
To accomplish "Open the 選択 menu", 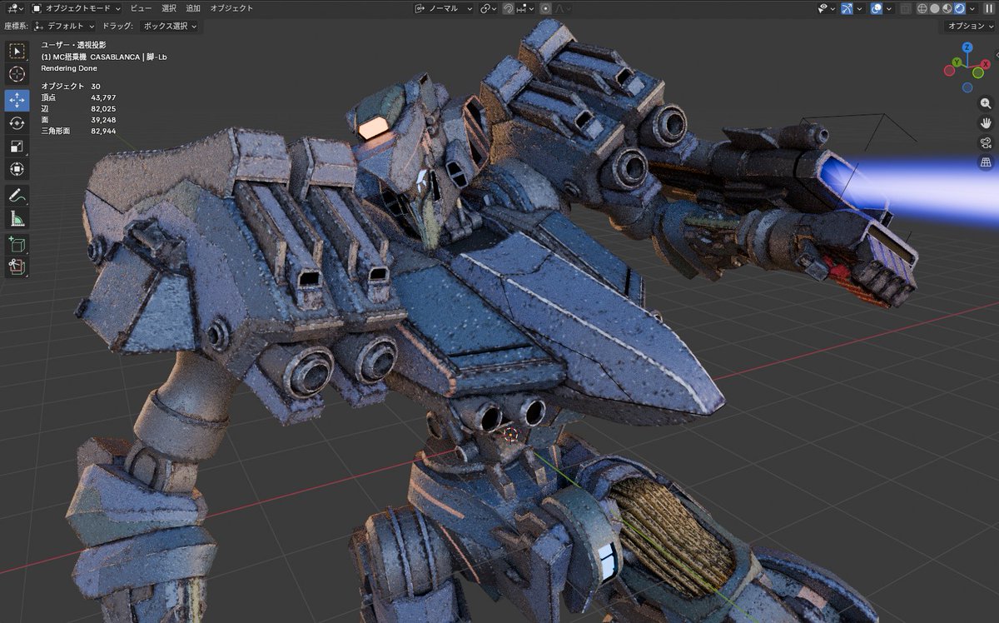I will [169, 7].
